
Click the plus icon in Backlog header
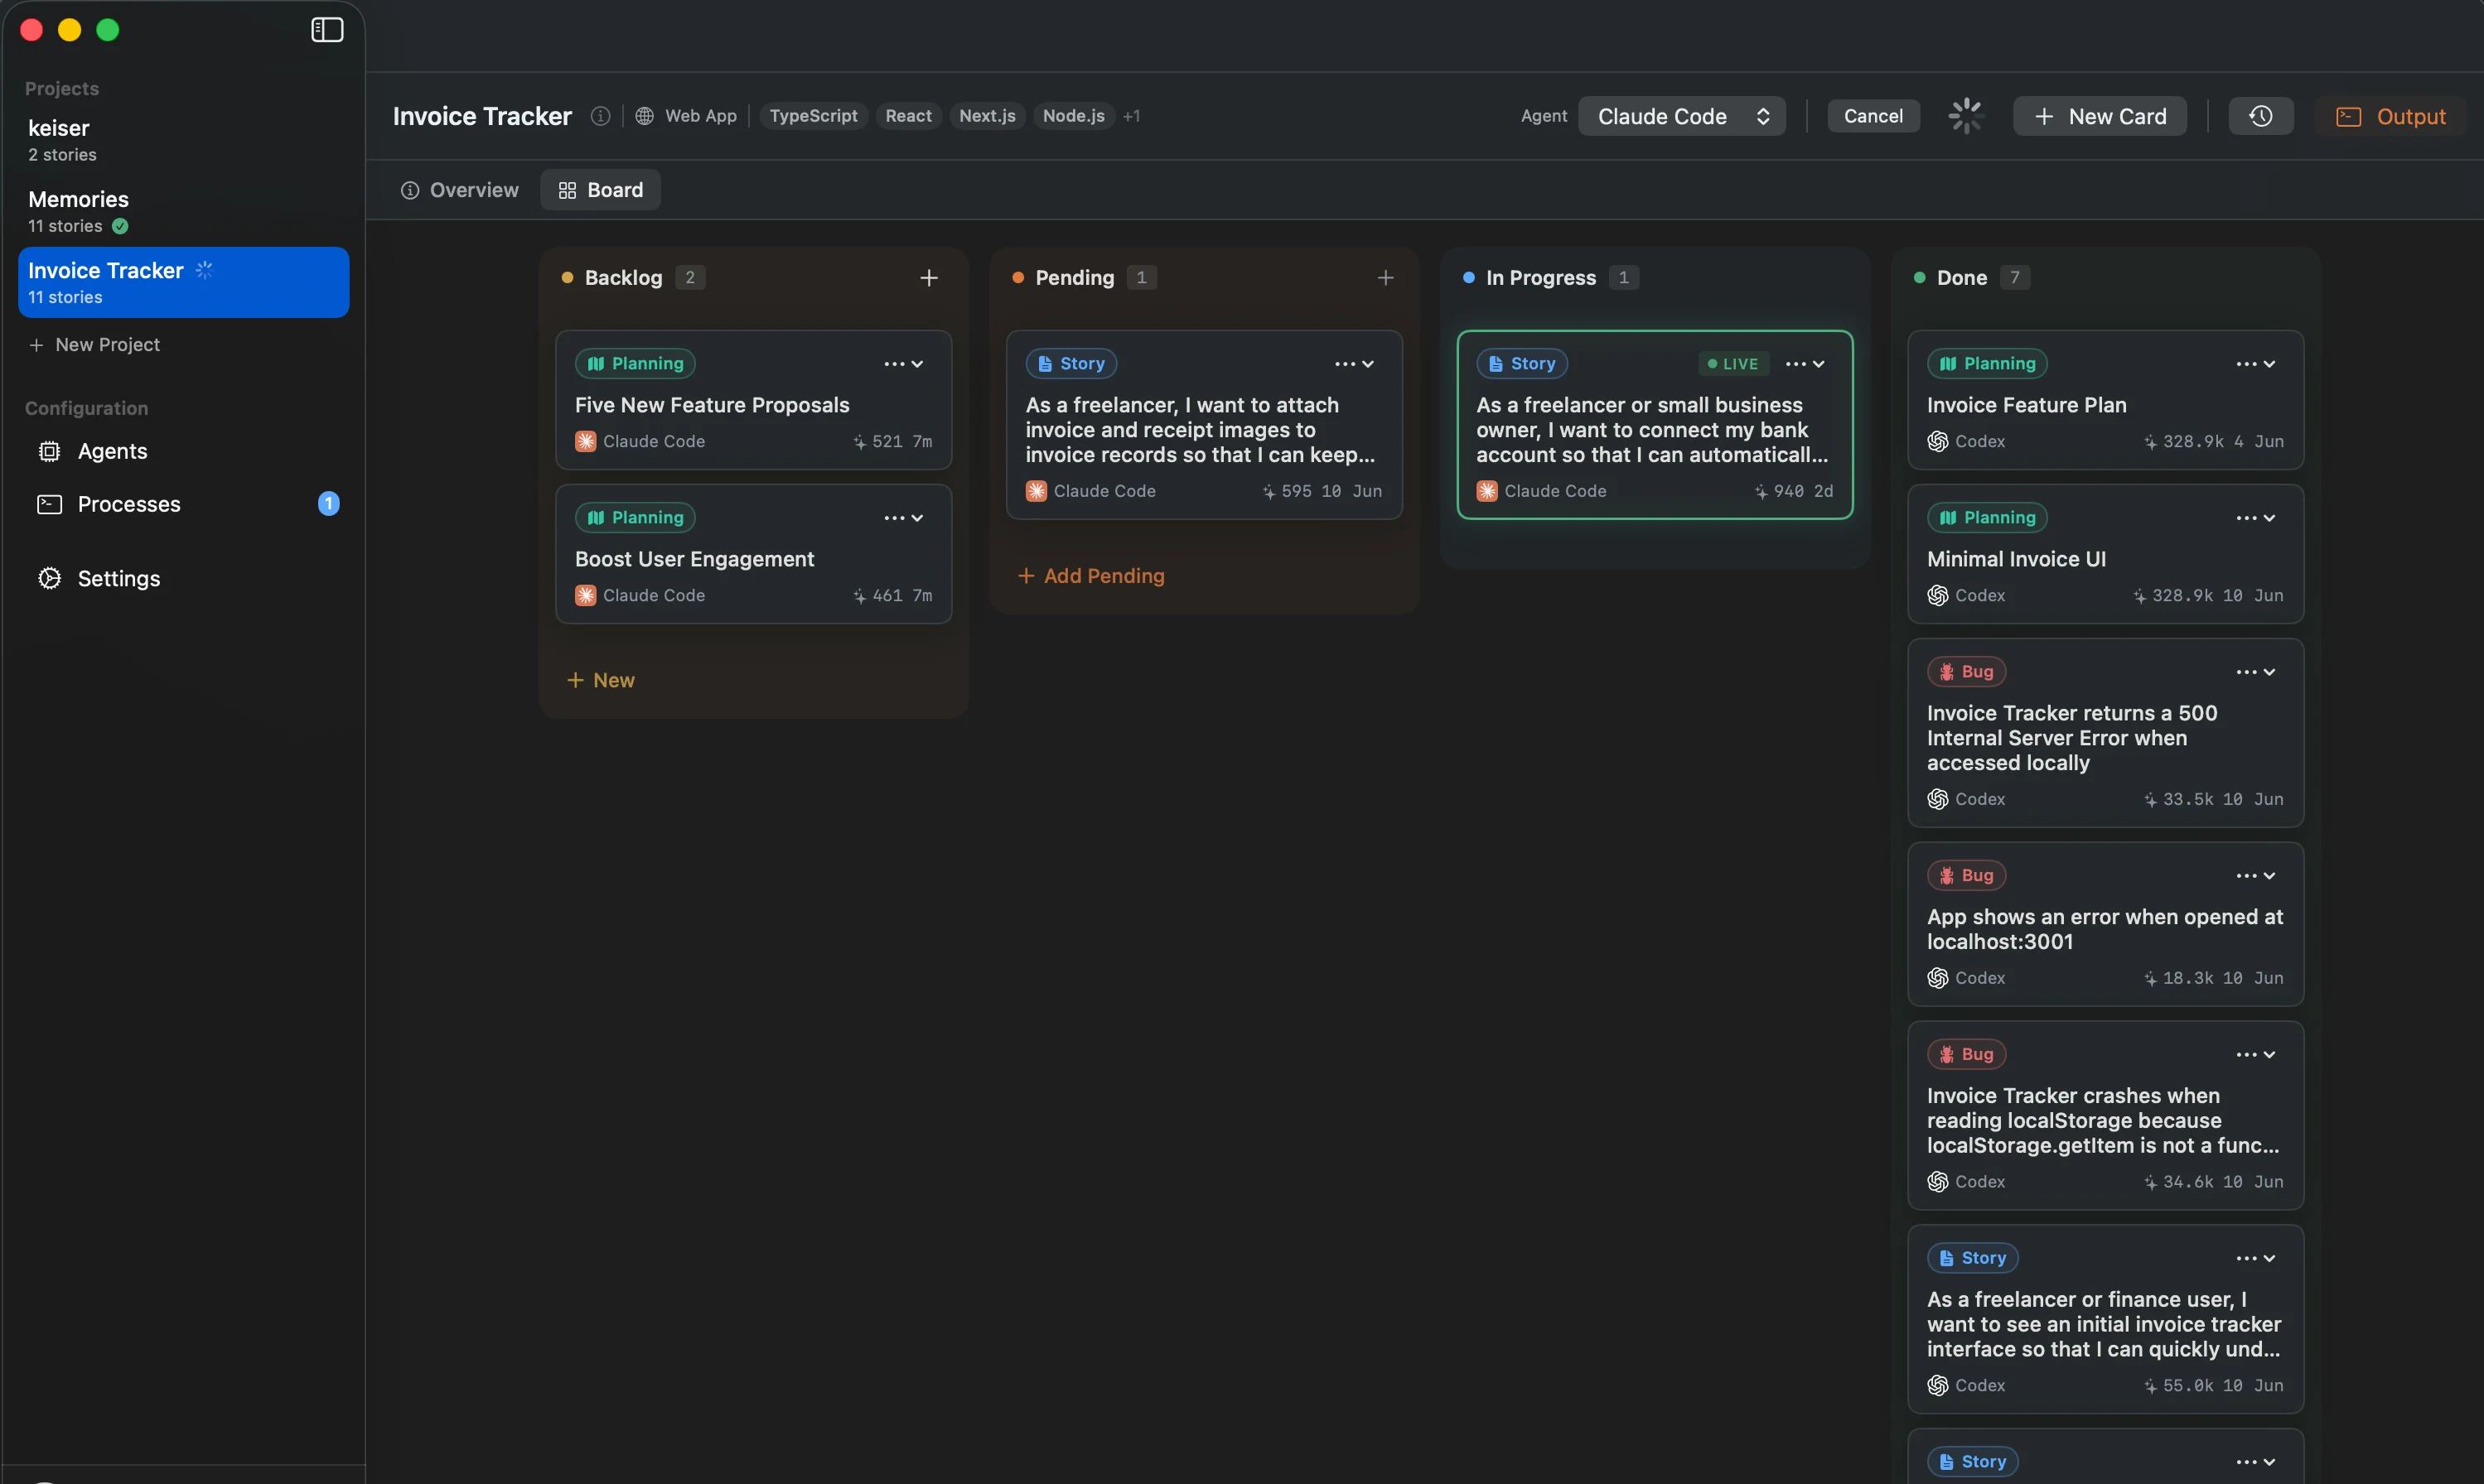928,278
